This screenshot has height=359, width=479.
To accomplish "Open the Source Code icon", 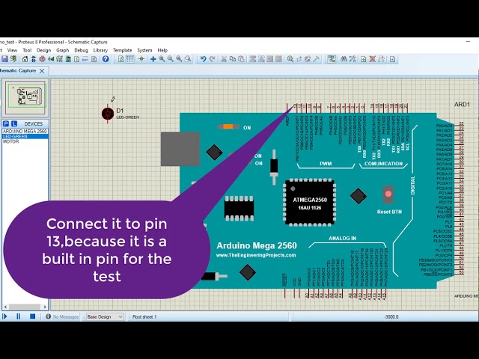I will click(x=85, y=59).
